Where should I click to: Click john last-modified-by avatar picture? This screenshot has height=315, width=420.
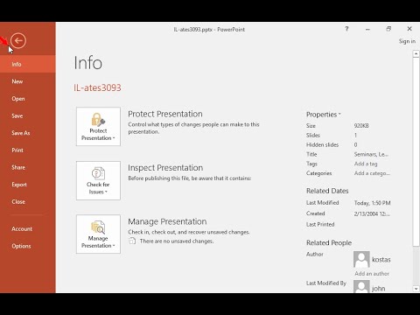[x=361, y=286]
